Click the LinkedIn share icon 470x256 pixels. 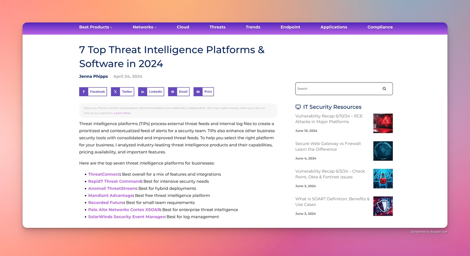pos(142,92)
